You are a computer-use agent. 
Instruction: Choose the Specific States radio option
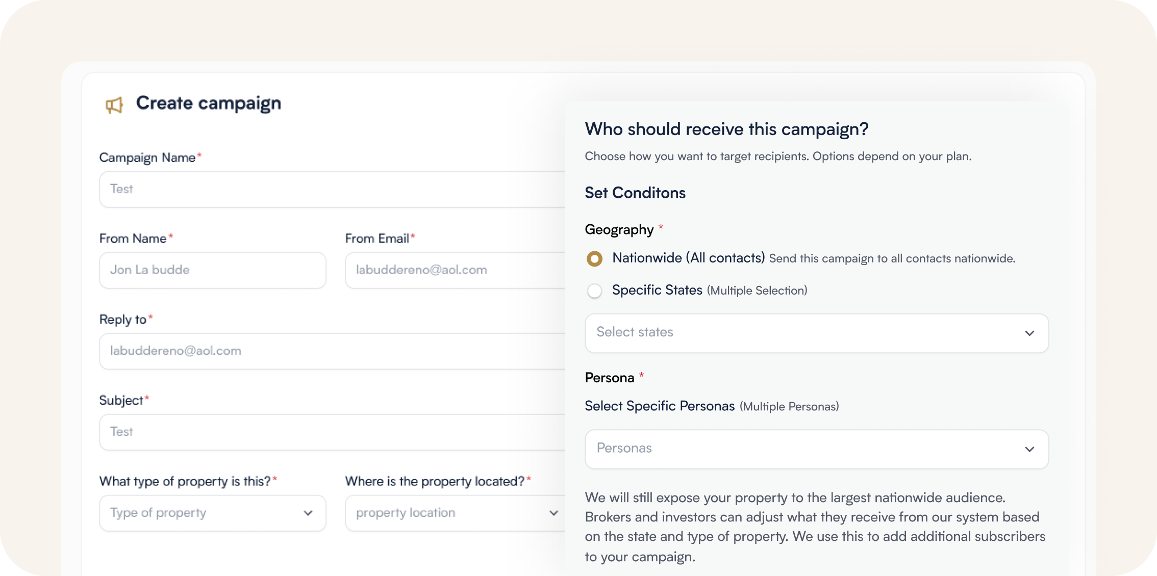594,291
